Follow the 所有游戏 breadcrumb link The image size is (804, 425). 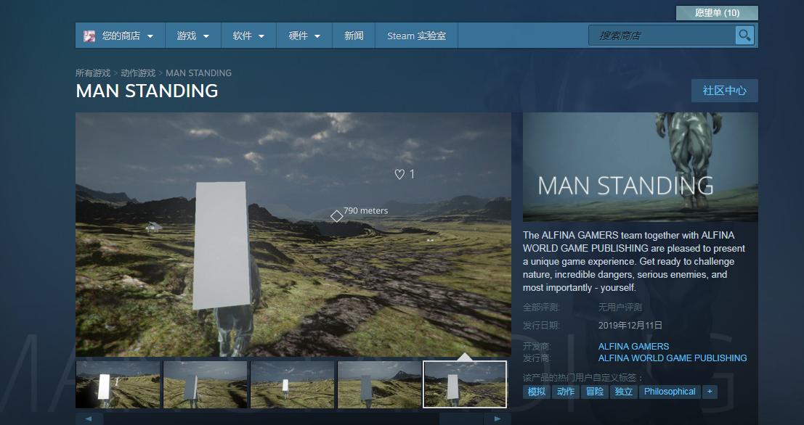pyautogui.click(x=93, y=73)
